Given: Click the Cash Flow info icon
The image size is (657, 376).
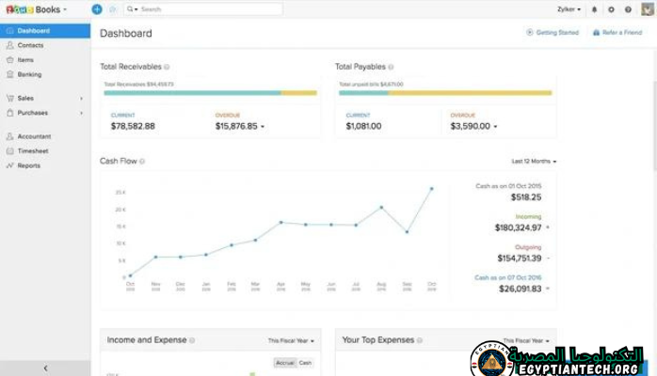Looking at the screenshot, I should click(142, 162).
